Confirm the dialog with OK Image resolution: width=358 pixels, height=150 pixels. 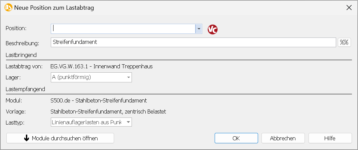click(x=236, y=138)
